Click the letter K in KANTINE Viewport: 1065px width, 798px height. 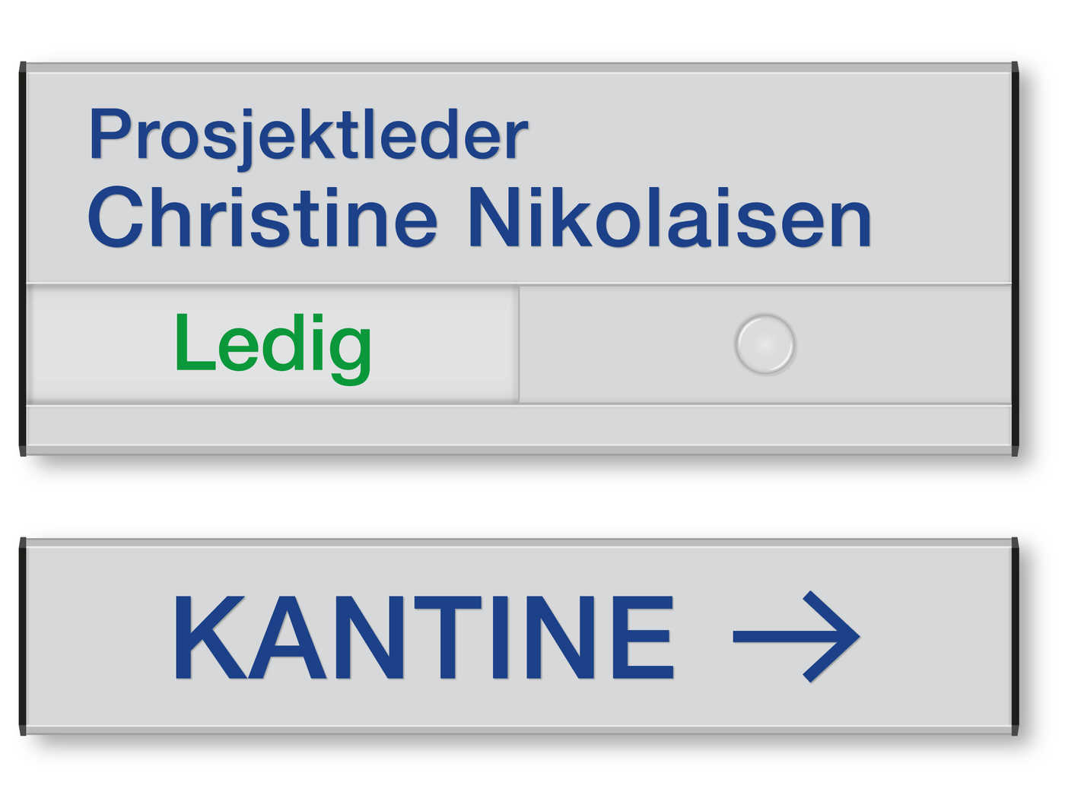click(x=210, y=637)
